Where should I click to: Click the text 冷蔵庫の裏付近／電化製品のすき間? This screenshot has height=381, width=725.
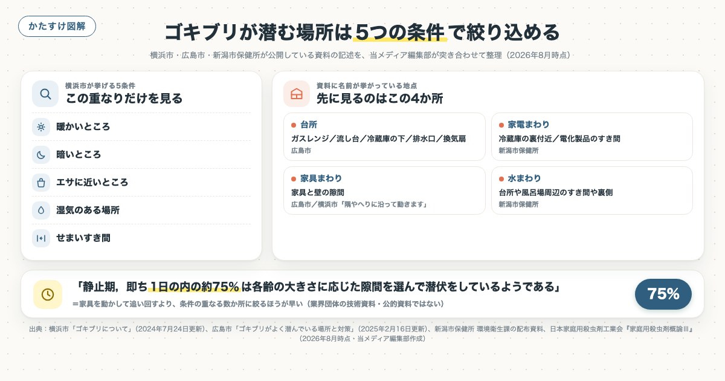pos(559,138)
